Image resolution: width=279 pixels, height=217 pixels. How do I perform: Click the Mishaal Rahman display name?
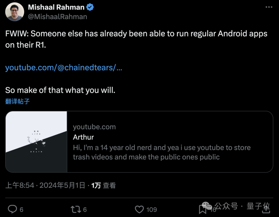point(56,7)
